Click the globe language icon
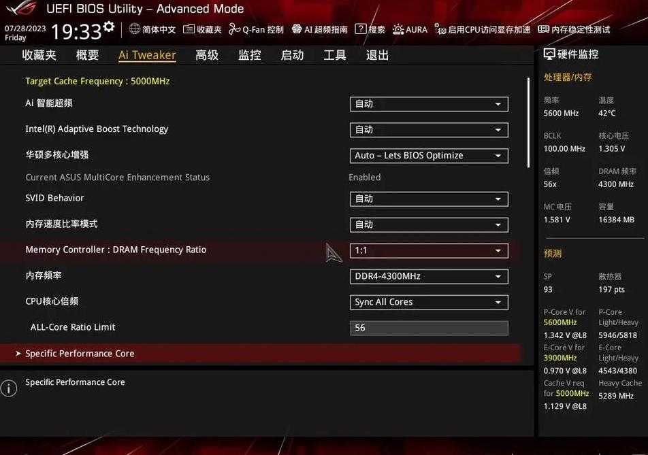Viewport: 648px width, 455px height. pyautogui.click(x=134, y=29)
